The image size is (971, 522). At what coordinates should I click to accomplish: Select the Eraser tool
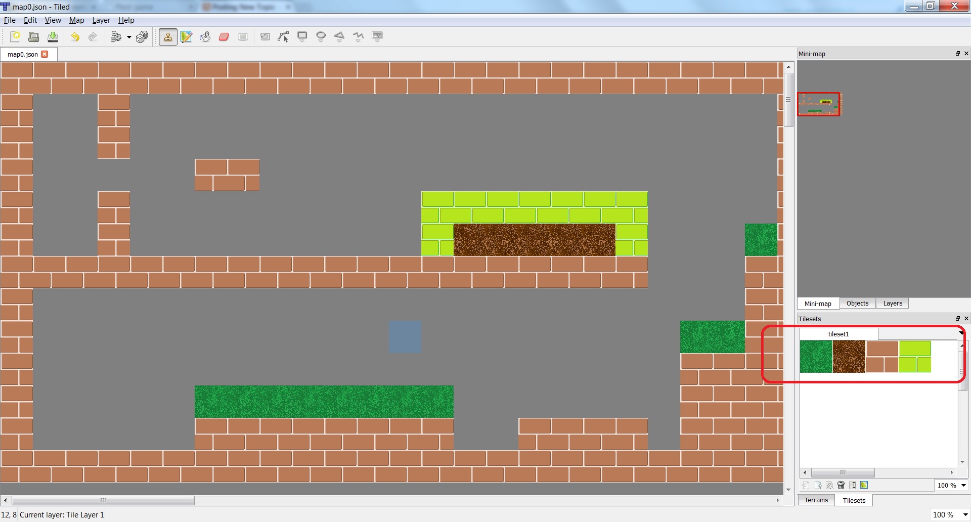tap(224, 37)
